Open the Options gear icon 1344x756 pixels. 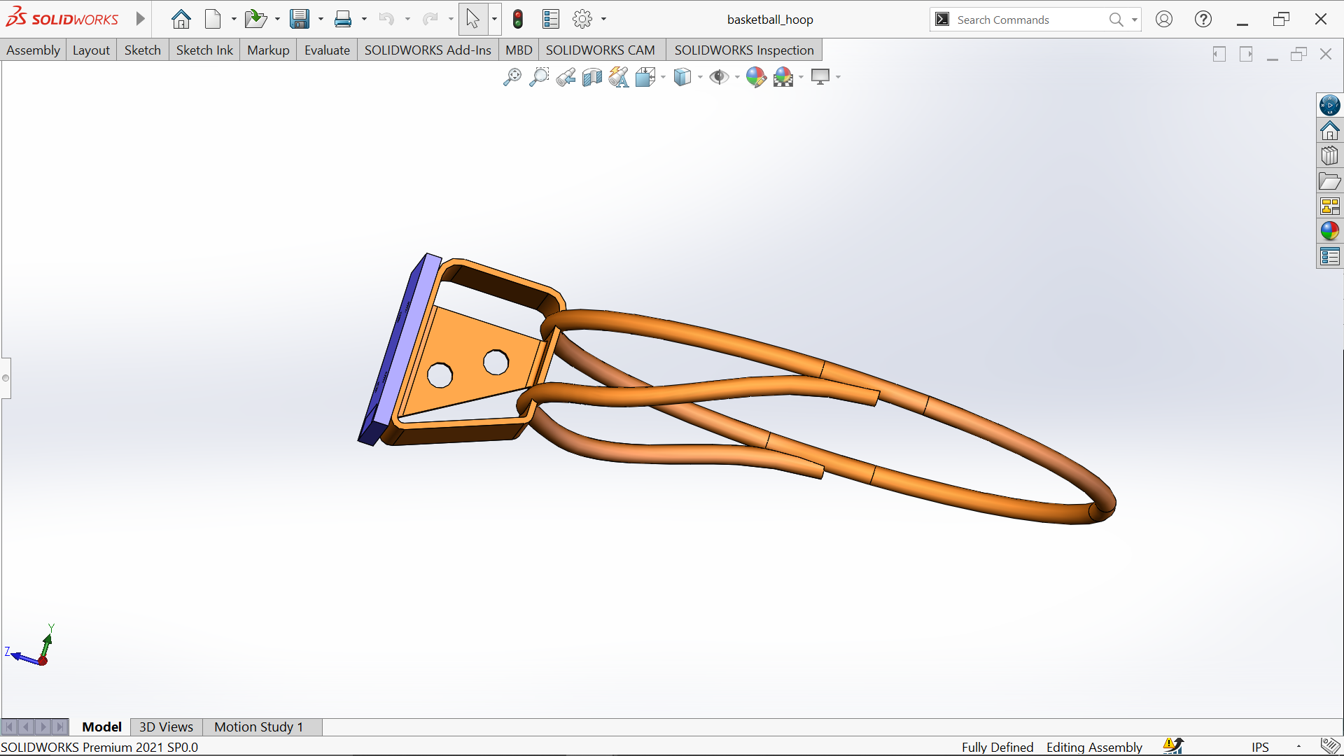tap(582, 20)
